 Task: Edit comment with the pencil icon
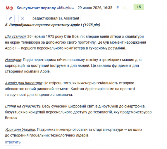tap(11, 19)
